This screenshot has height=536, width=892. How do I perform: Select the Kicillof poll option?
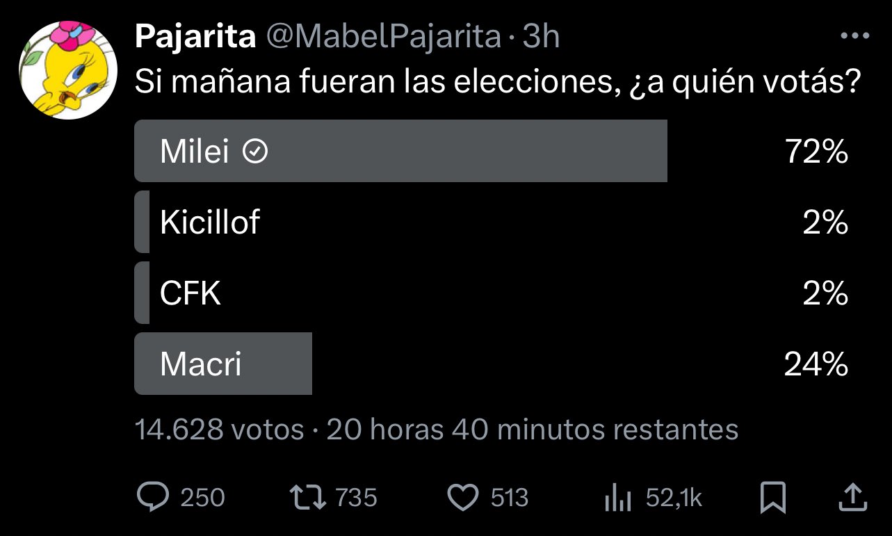[x=210, y=222]
